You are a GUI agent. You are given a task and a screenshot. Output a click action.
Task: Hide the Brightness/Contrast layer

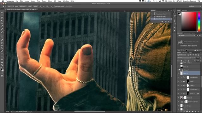coord(178,102)
